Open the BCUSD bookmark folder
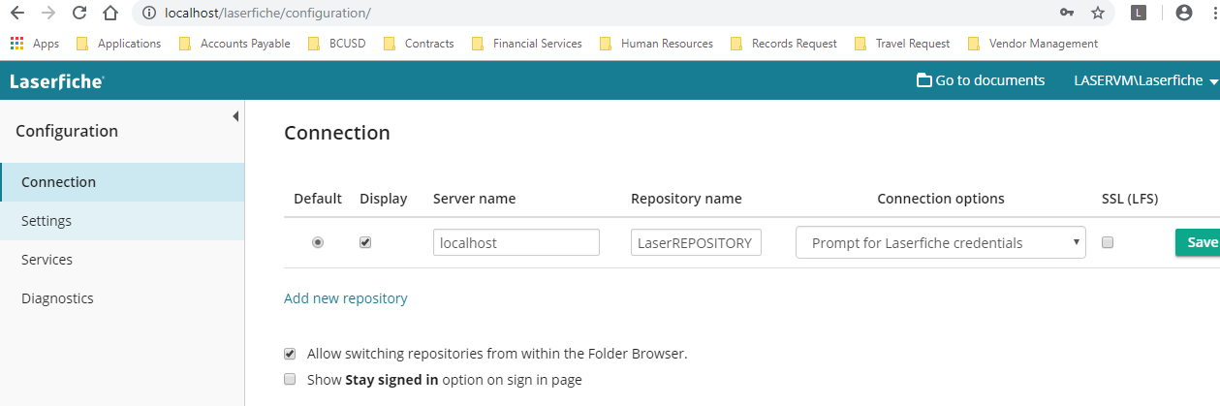The height and width of the screenshot is (406, 1220). [337, 44]
